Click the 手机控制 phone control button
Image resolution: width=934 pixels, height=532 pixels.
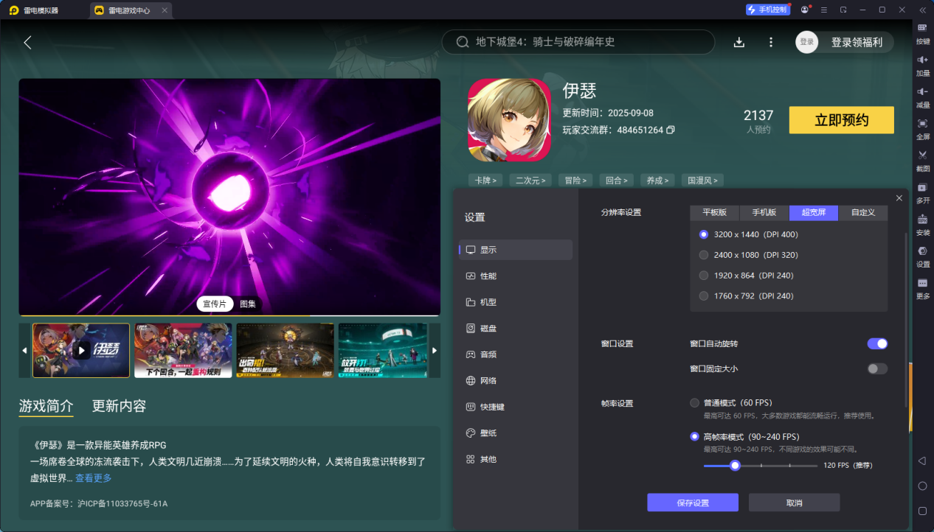pos(767,10)
